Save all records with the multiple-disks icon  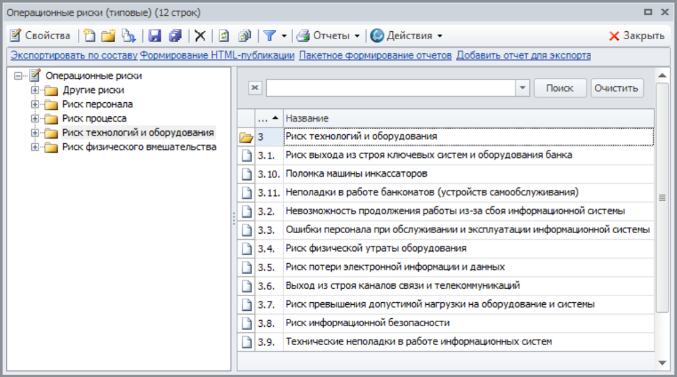coord(177,35)
